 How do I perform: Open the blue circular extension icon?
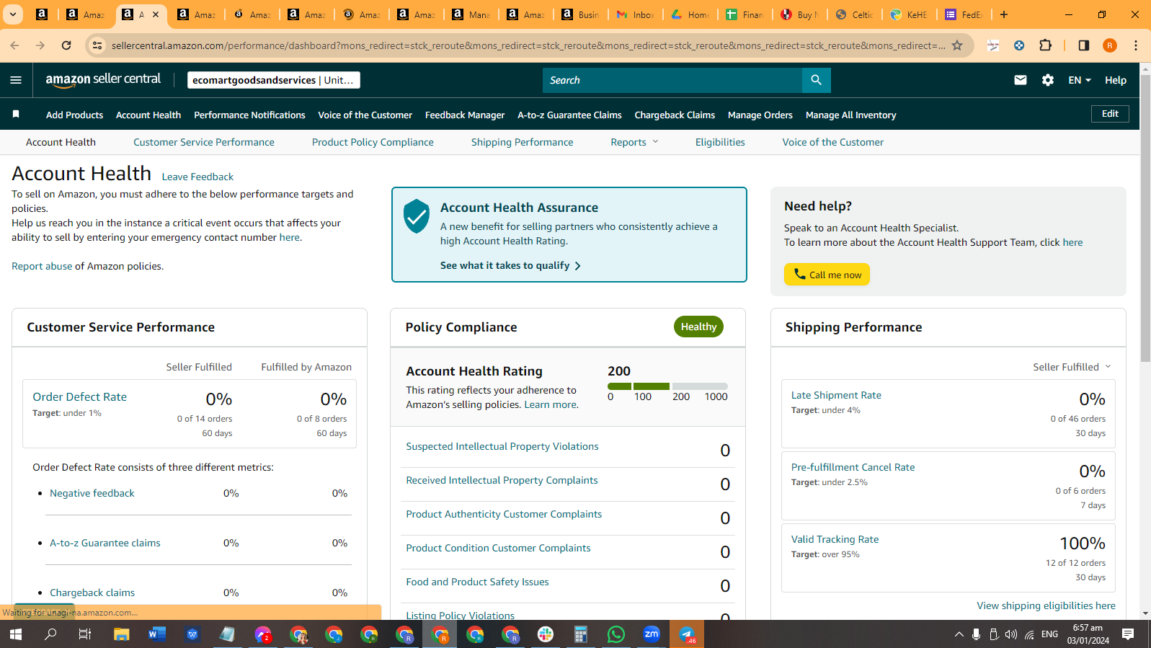pos(1019,45)
